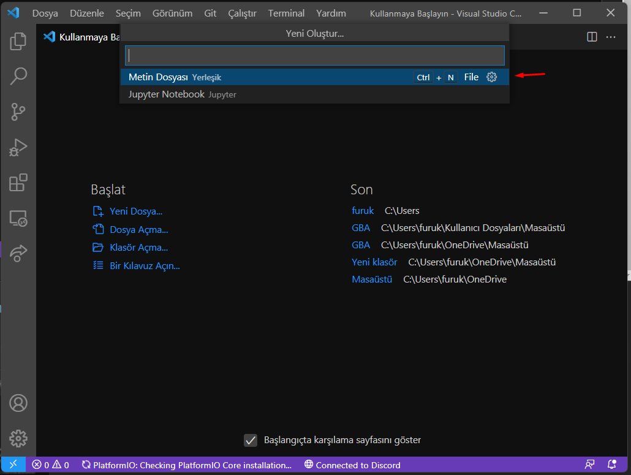Open the Görünüm menu
This screenshot has height=475, width=631.
(x=172, y=13)
